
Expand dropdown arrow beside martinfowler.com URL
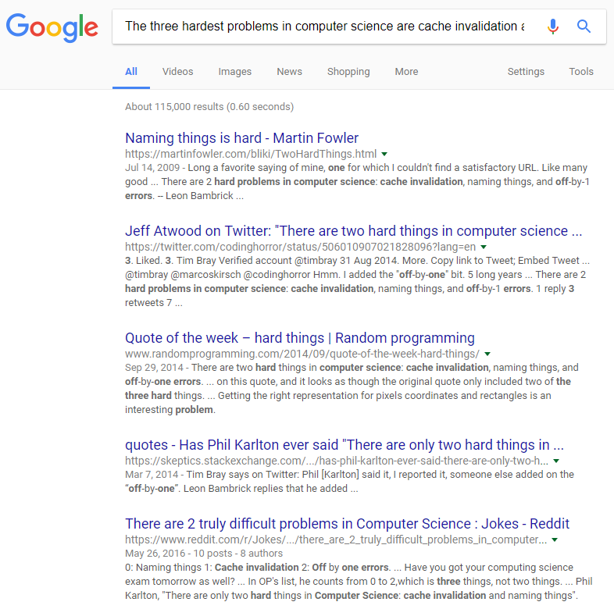click(384, 155)
